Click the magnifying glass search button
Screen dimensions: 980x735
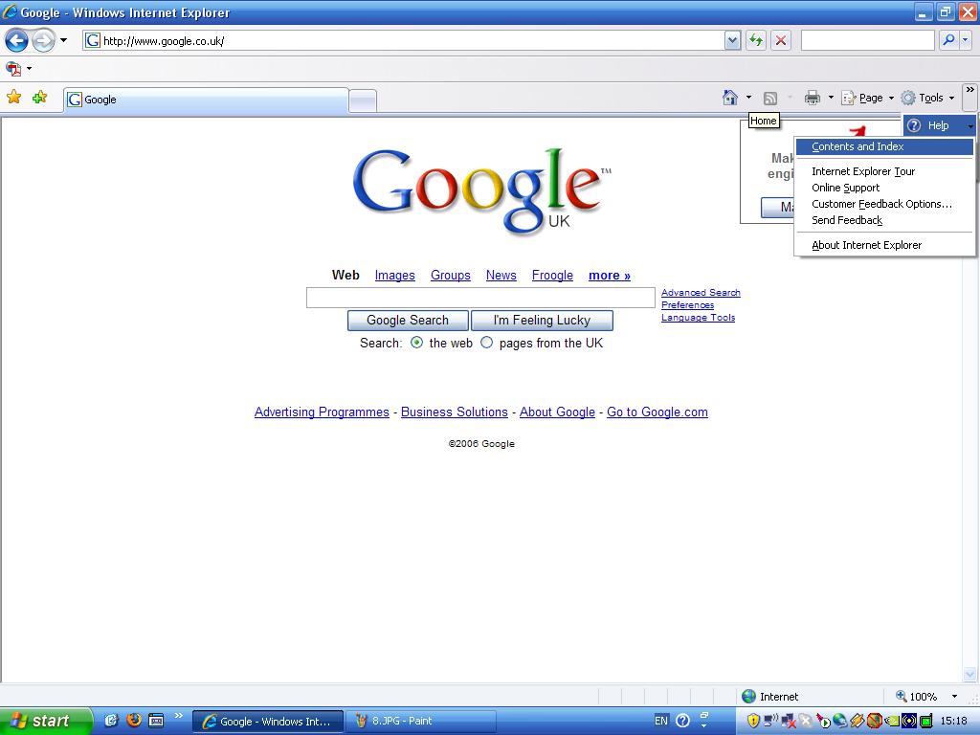(x=948, y=40)
